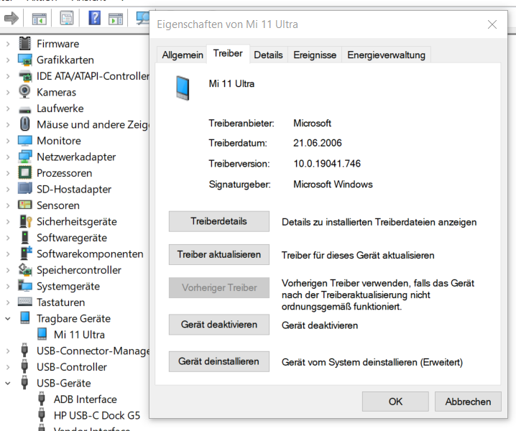The image size is (516, 431).
Task: Select the Prozessoren chip icon
Action: (x=25, y=172)
